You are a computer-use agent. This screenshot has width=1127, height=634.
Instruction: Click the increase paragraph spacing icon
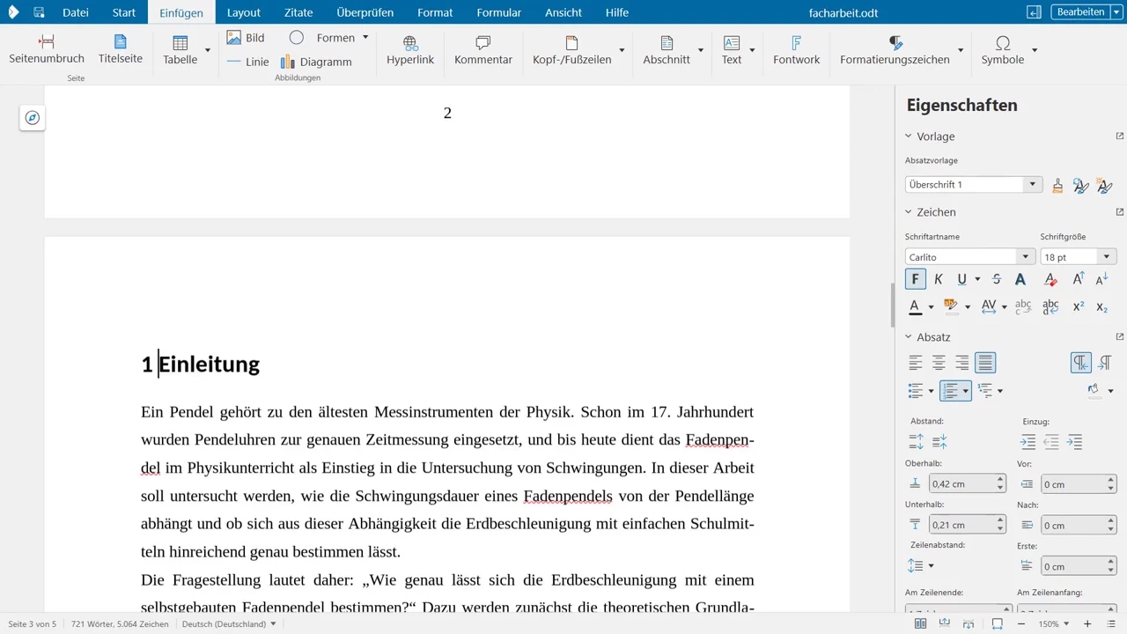point(916,442)
